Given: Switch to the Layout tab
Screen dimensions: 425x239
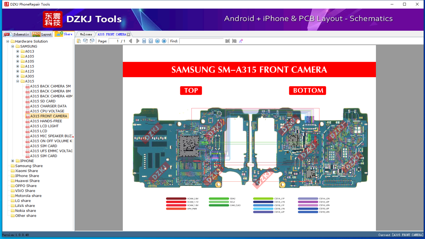Looking at the screenshot, I should point(42,34).
